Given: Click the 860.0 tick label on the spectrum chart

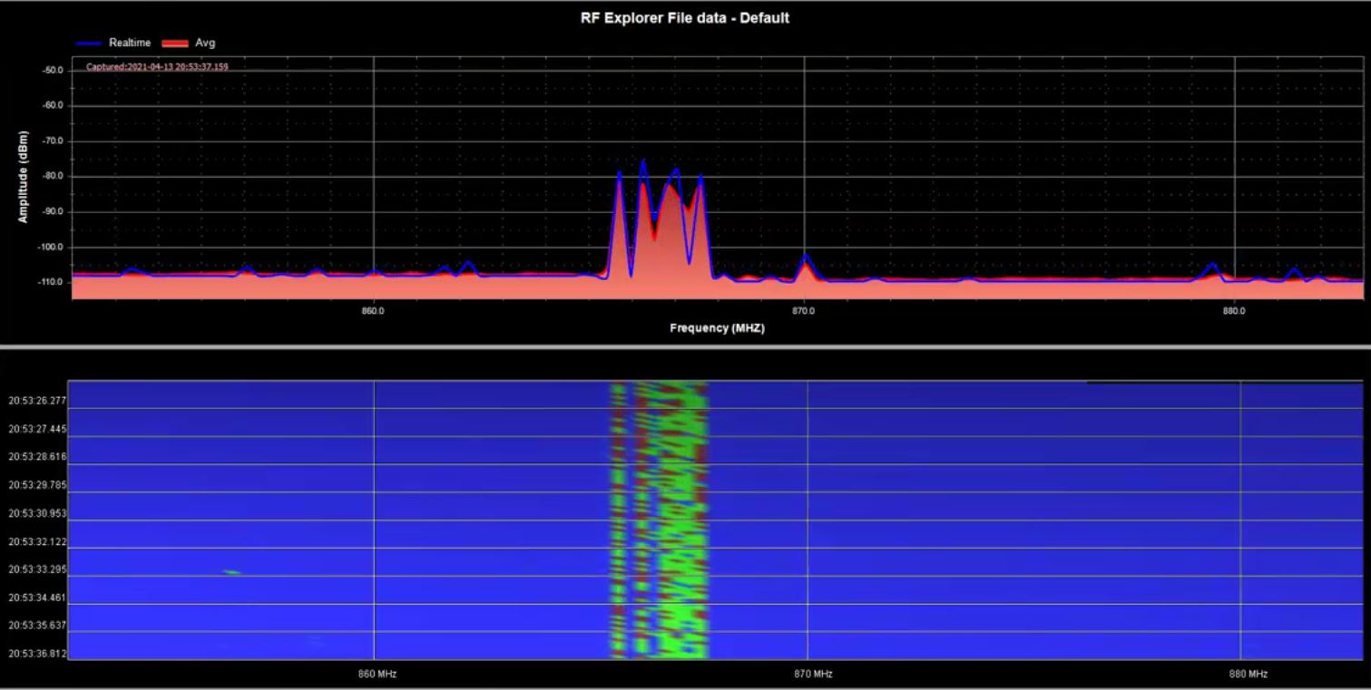Looking at the screenshot, I should tap(372, 310).
